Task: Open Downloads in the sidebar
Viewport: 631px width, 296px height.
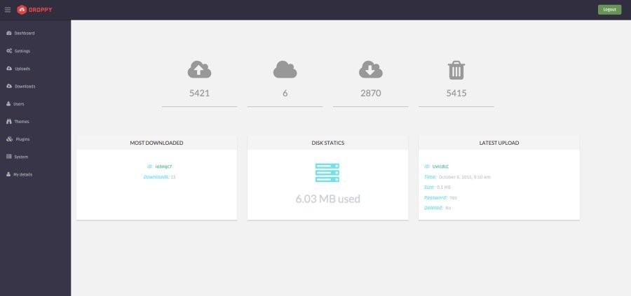Action: coord(25,86)
